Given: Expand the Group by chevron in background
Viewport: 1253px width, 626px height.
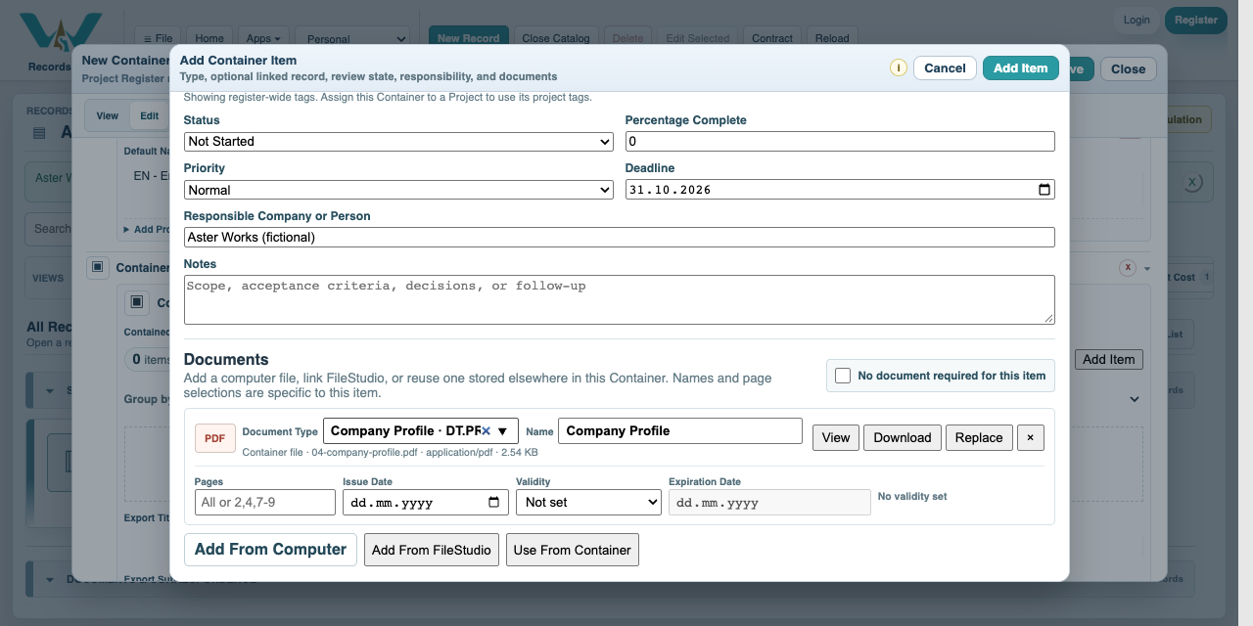Looking at the screenshot, I should coord(1135,399).
